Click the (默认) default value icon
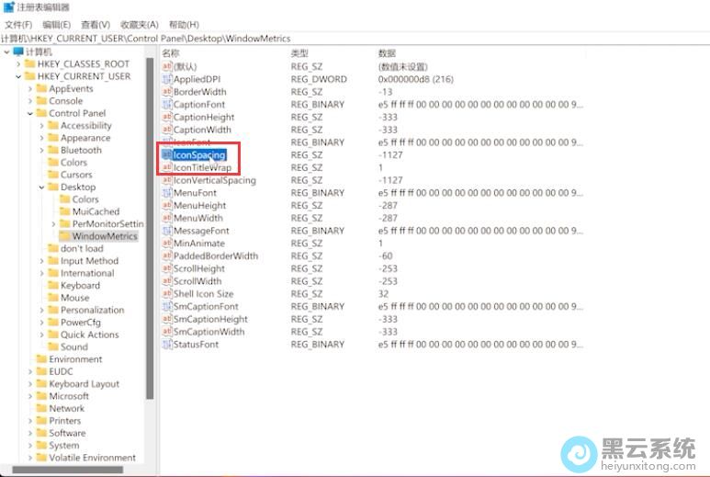This screenshot has height=477, width=710. 167,66
